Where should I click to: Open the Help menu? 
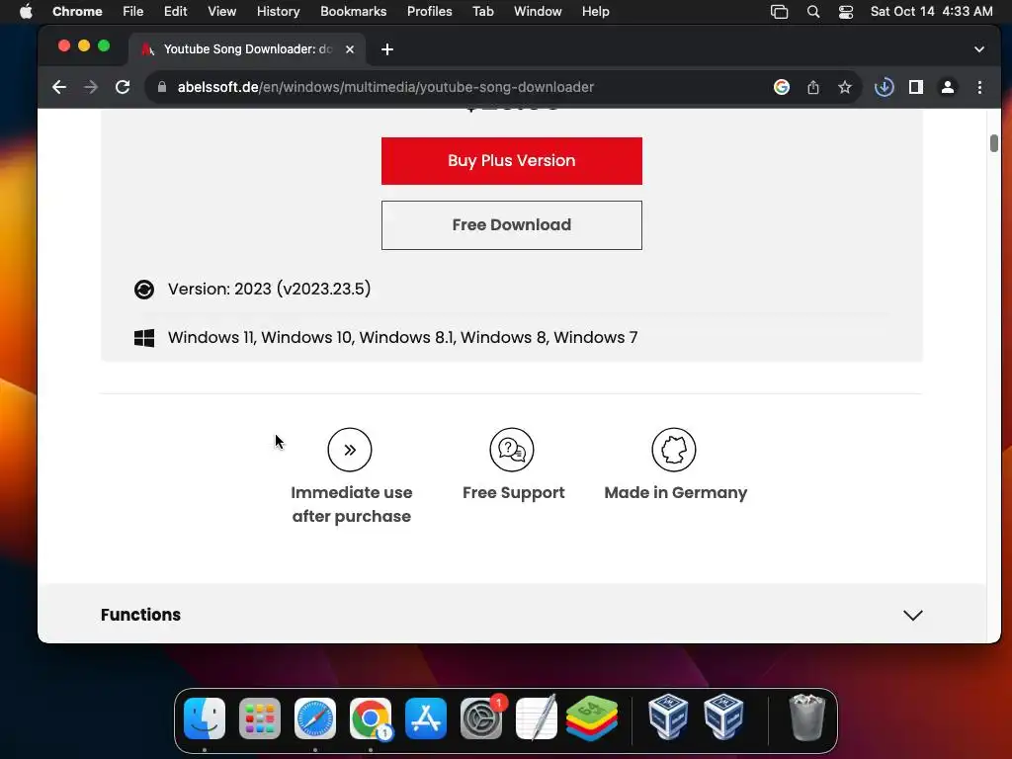(596, 12)
